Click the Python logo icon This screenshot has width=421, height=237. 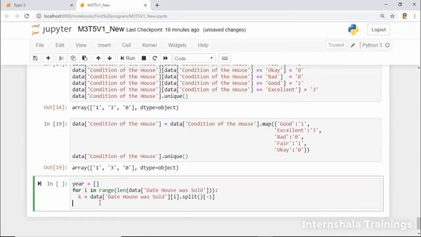pos(353,30)
